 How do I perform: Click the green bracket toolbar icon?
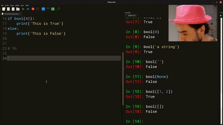pos(53,9)
